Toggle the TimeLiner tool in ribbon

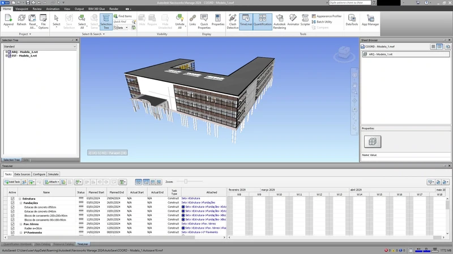(246, 21)
